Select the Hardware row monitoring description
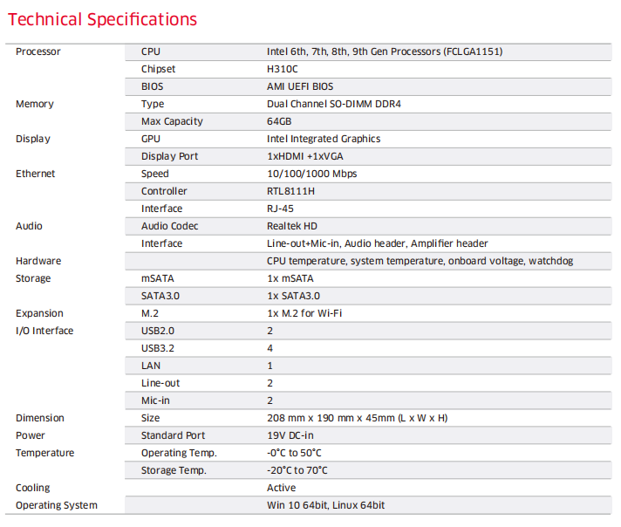621x527 pixels. point(420,261)
